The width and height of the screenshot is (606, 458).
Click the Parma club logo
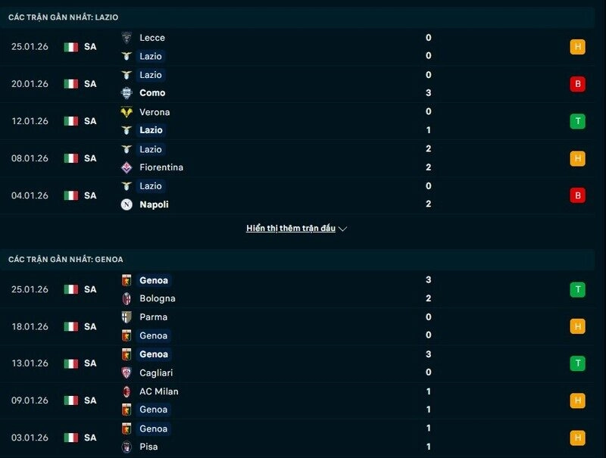click(x=125, y=317)
